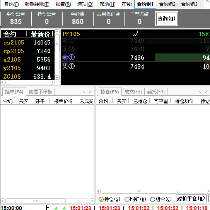This screenshot has height=210, width=210.
Task: Open the 帮助(H) menu
Action: point(108,4)
